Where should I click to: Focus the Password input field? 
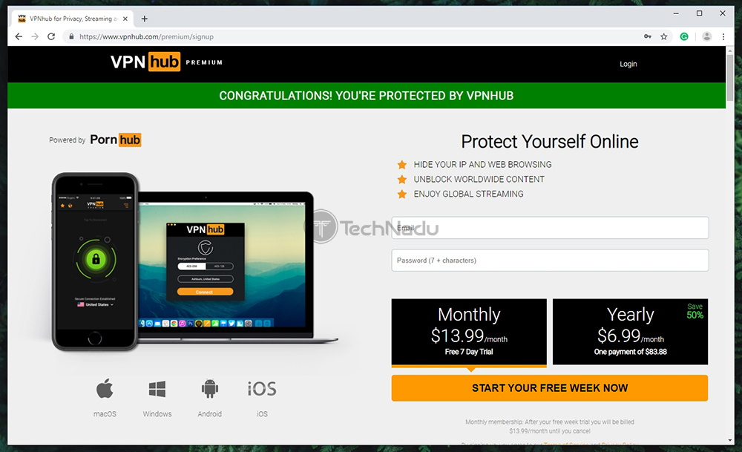click(x=550, y=261)
